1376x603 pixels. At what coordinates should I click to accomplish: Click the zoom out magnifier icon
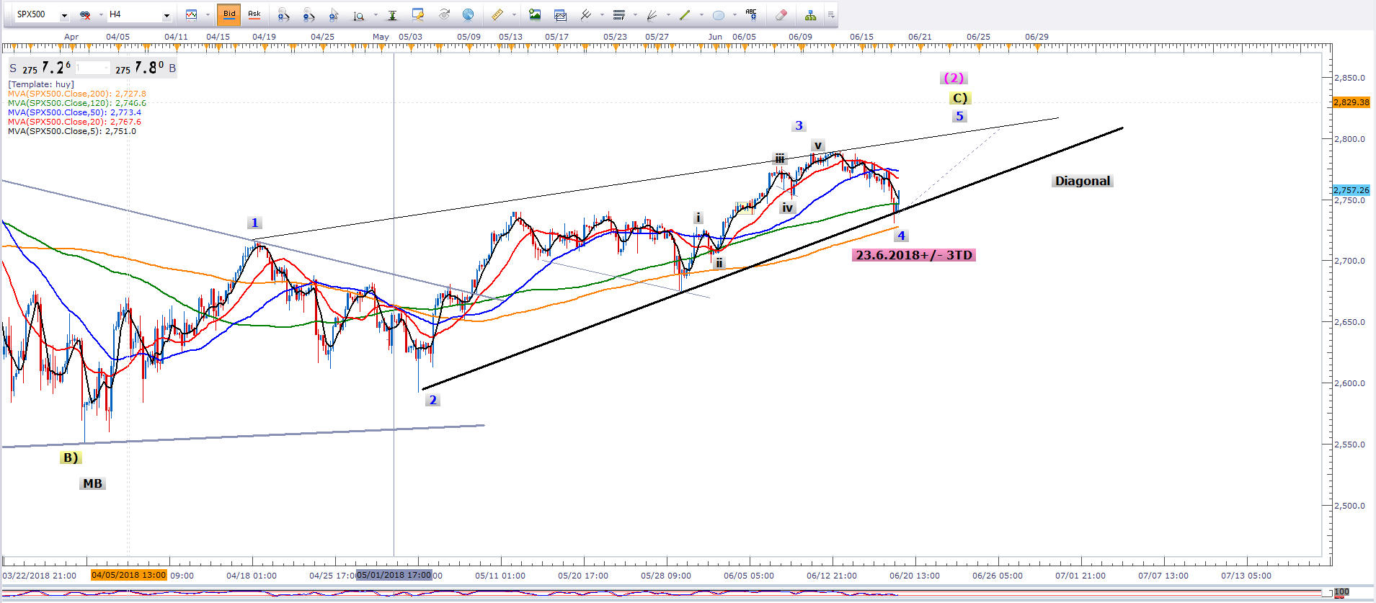pyautogui.click(x=309, y=14)
